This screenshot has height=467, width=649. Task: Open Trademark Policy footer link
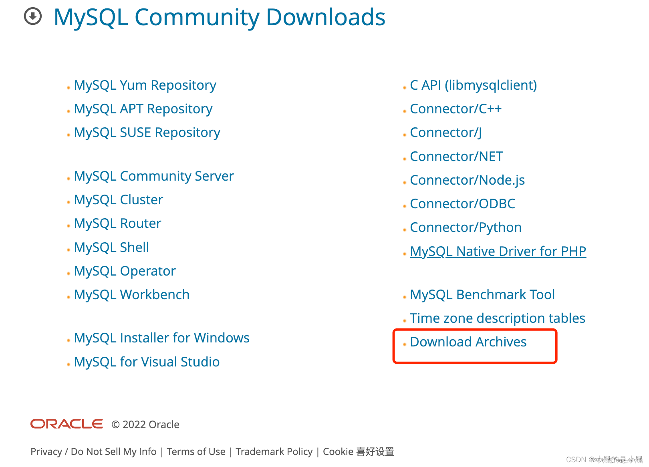pyautogui.click(x=274, y=452)
